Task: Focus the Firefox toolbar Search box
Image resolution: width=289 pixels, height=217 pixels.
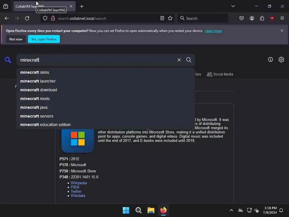Action: click(203, 18)
